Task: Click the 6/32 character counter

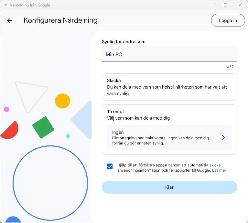Action: pyautogui.click(x=229, y=67)
